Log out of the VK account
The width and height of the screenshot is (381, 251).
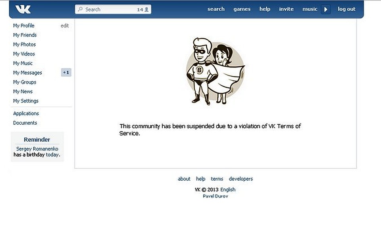pyautogui.click(x=346, y=9)
